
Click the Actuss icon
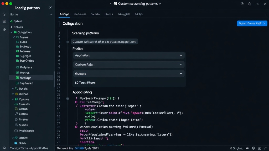tap(16, 109)
